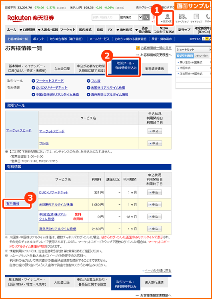Viewport: 212px width, 299px height.
Task: Open 米国株リアルタイム株価 service link in table
Action: 56,205
